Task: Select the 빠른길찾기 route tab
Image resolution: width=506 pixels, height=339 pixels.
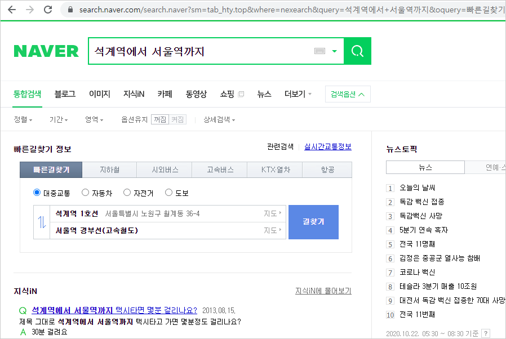Action: tap(51, 169)
